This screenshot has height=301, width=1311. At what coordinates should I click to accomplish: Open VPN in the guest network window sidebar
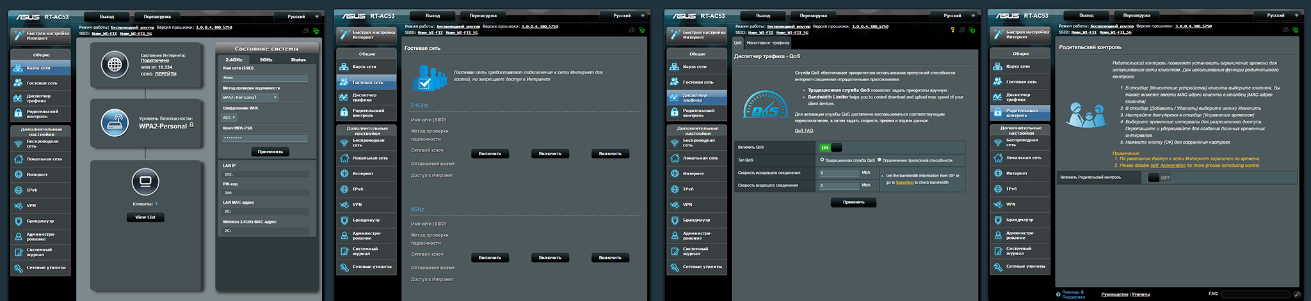click(366, 205)
